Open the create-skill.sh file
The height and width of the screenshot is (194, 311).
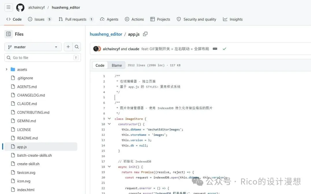(28, 164)
